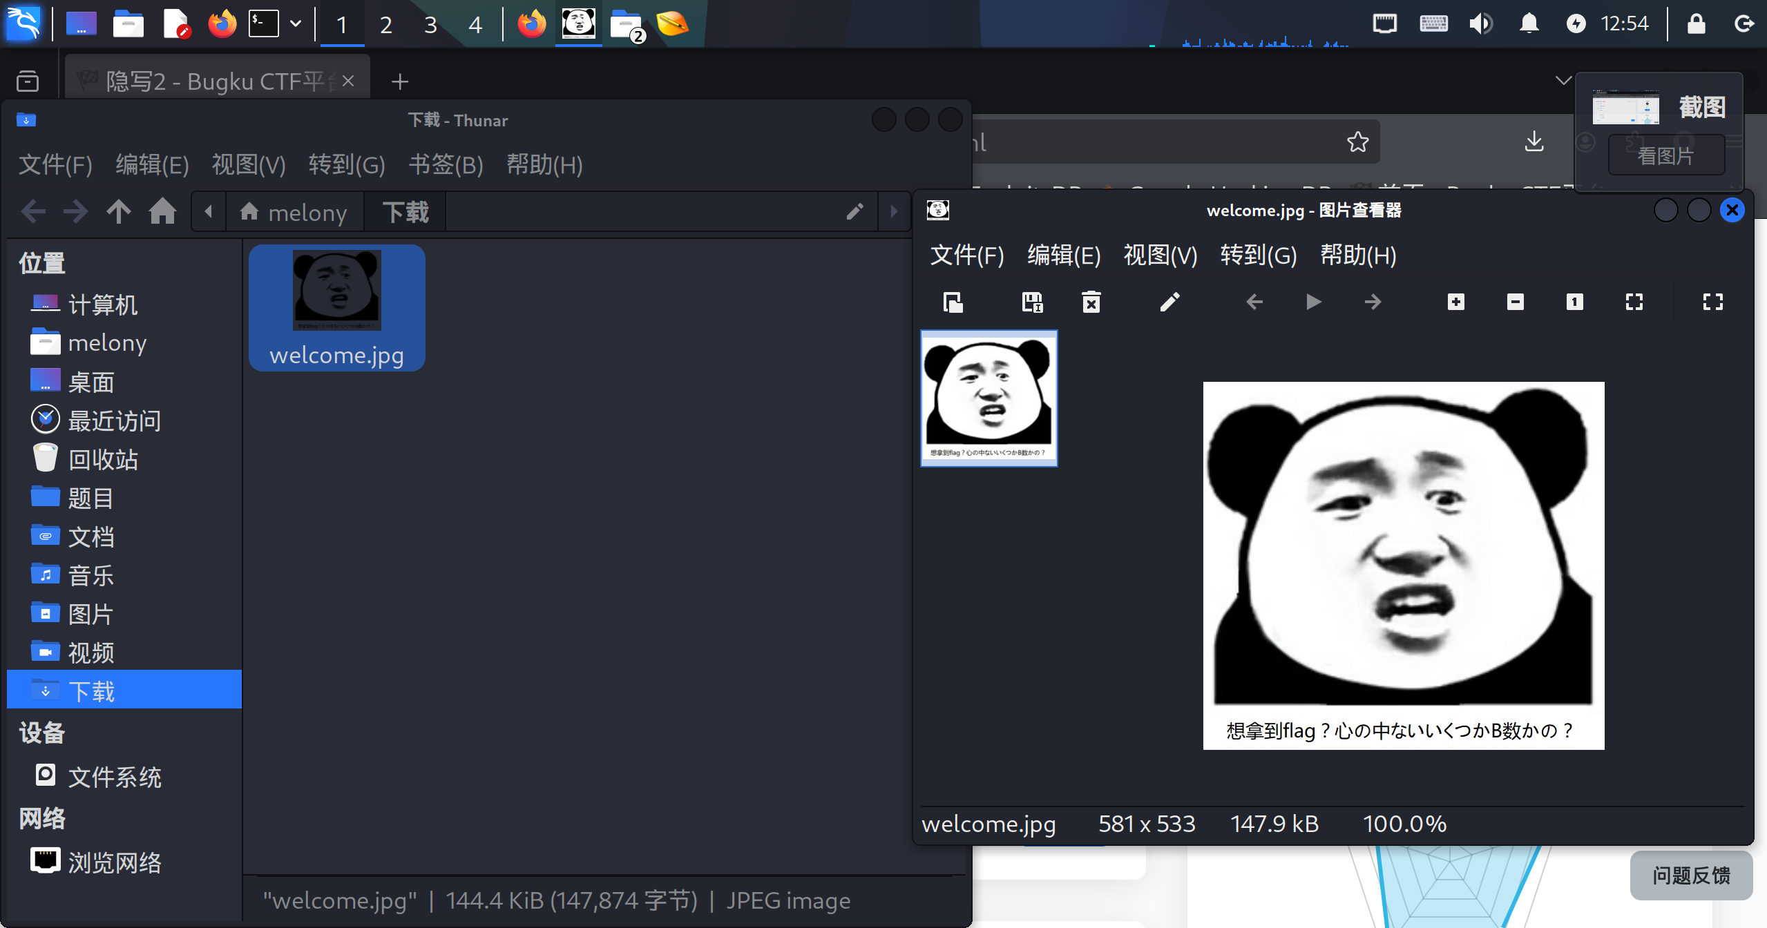
Task: Select welcome.jpg thumbnail in viewer sidebar
Action: pos(988,398)
